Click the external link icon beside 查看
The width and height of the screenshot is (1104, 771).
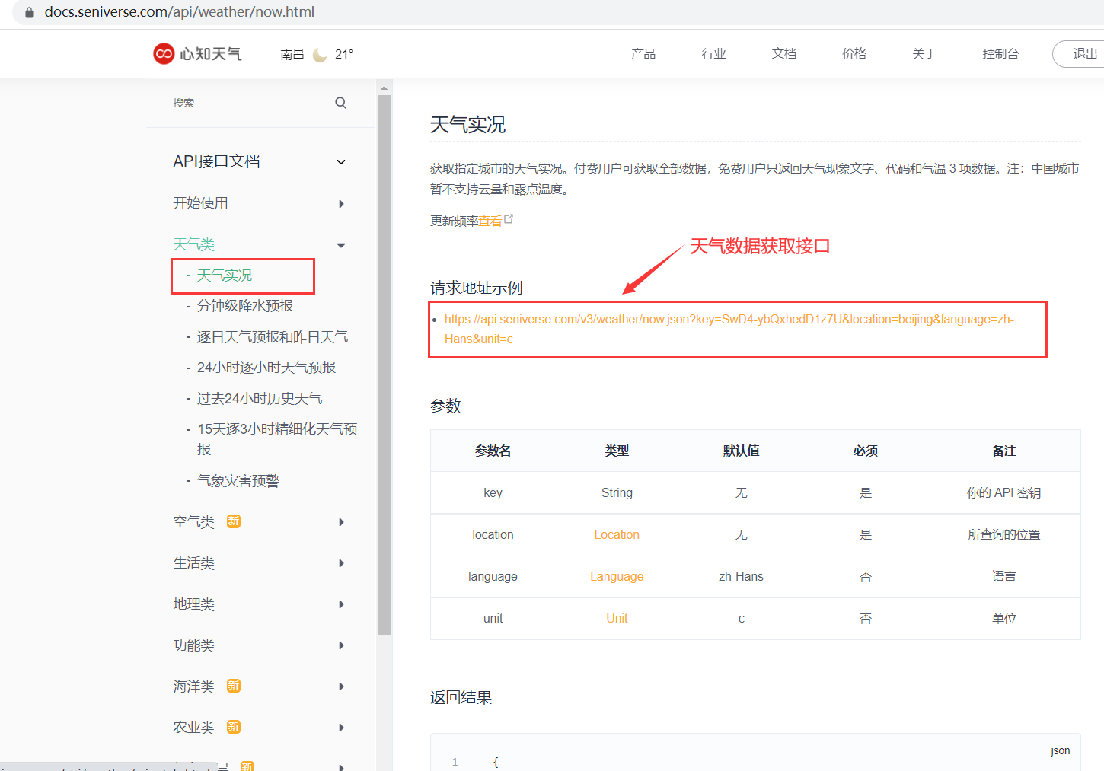tap(509, 219)
